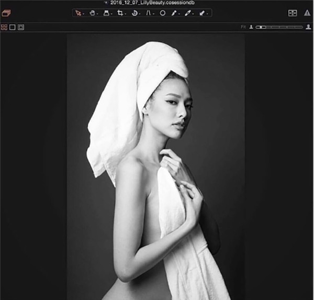The image size is (314, 300).
Task: Select the pointer select tool
Action: pyautogui.click(x=78, y=13)
